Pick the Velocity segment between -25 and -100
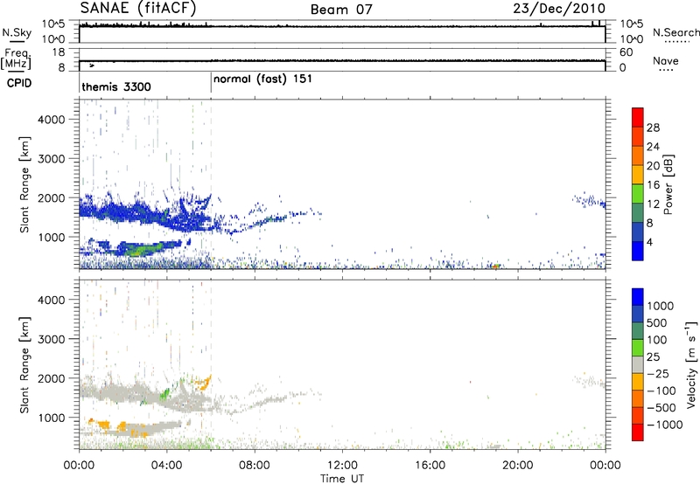700x484 pixels. pyautogui.click(x=638, y=382)
